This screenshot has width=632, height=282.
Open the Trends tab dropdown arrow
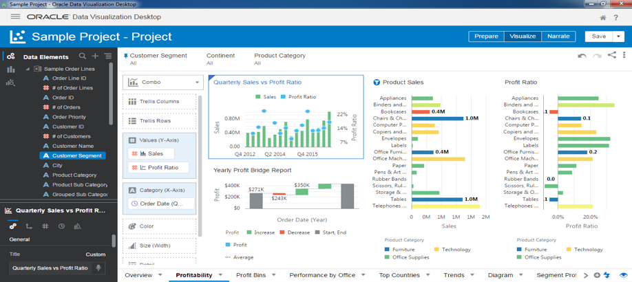pos(472,275)
